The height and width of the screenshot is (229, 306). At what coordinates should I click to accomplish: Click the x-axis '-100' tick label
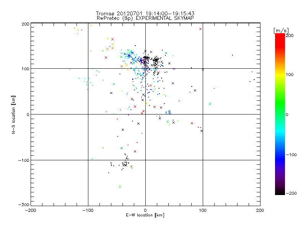click(88, 210)
